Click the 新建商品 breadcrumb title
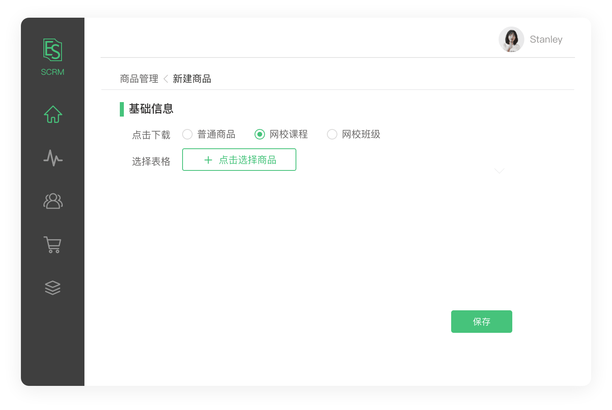Image resolution: width=612 pixels, height=410 pixels. [x=192, y=79]
